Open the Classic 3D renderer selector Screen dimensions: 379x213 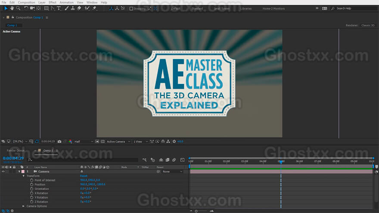pyautogui.click(x=368, y=25)
